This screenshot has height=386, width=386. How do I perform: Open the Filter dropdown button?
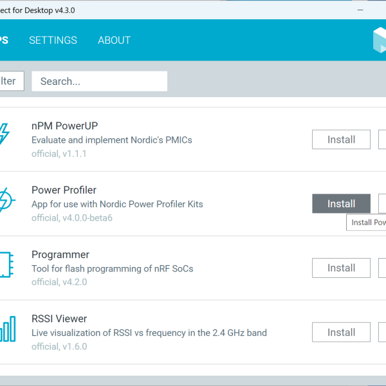pos(11,81)
